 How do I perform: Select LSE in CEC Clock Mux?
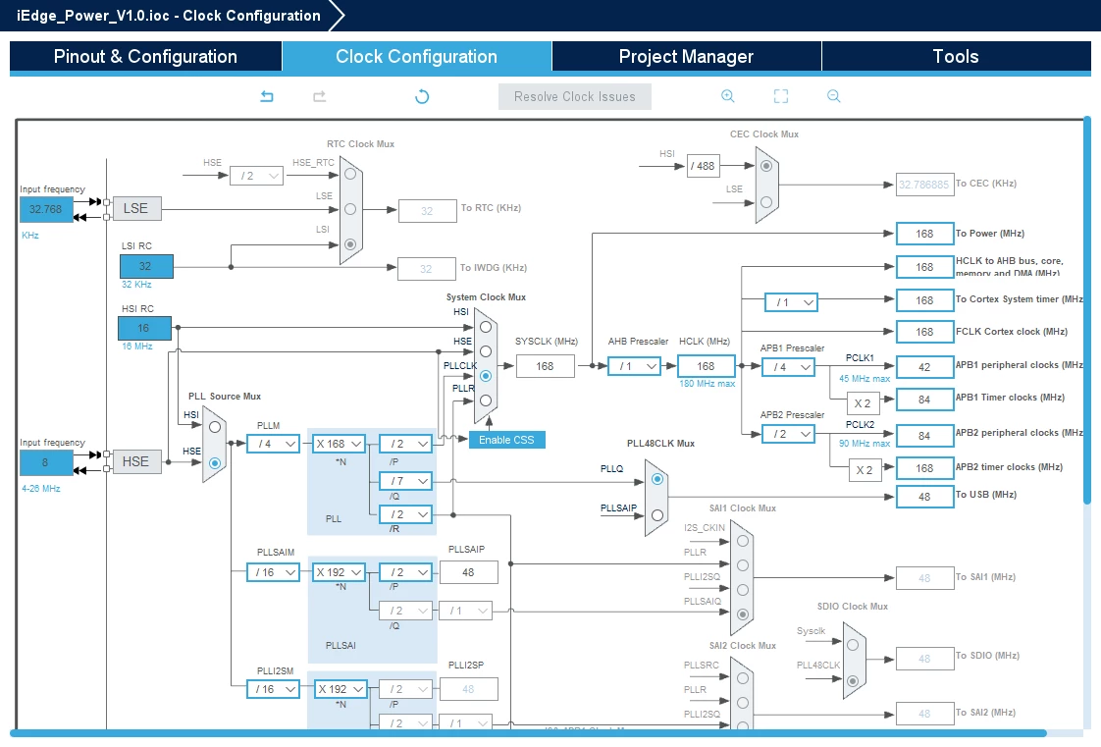click(766, 202)
